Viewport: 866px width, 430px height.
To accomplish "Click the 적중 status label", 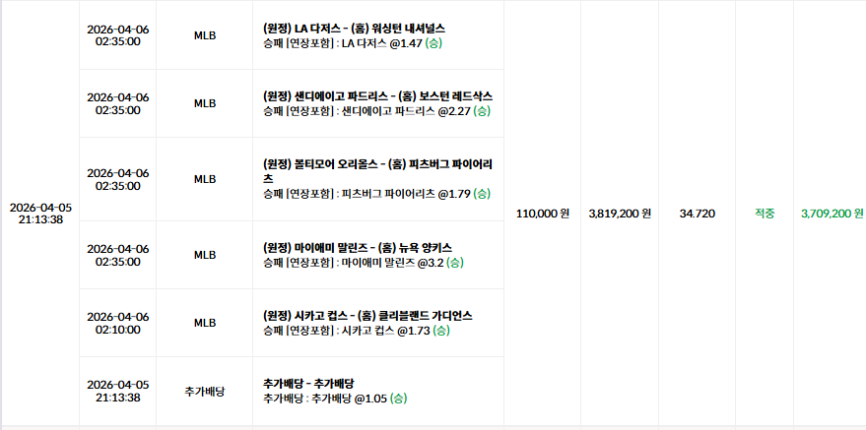I will pos(765,214).
